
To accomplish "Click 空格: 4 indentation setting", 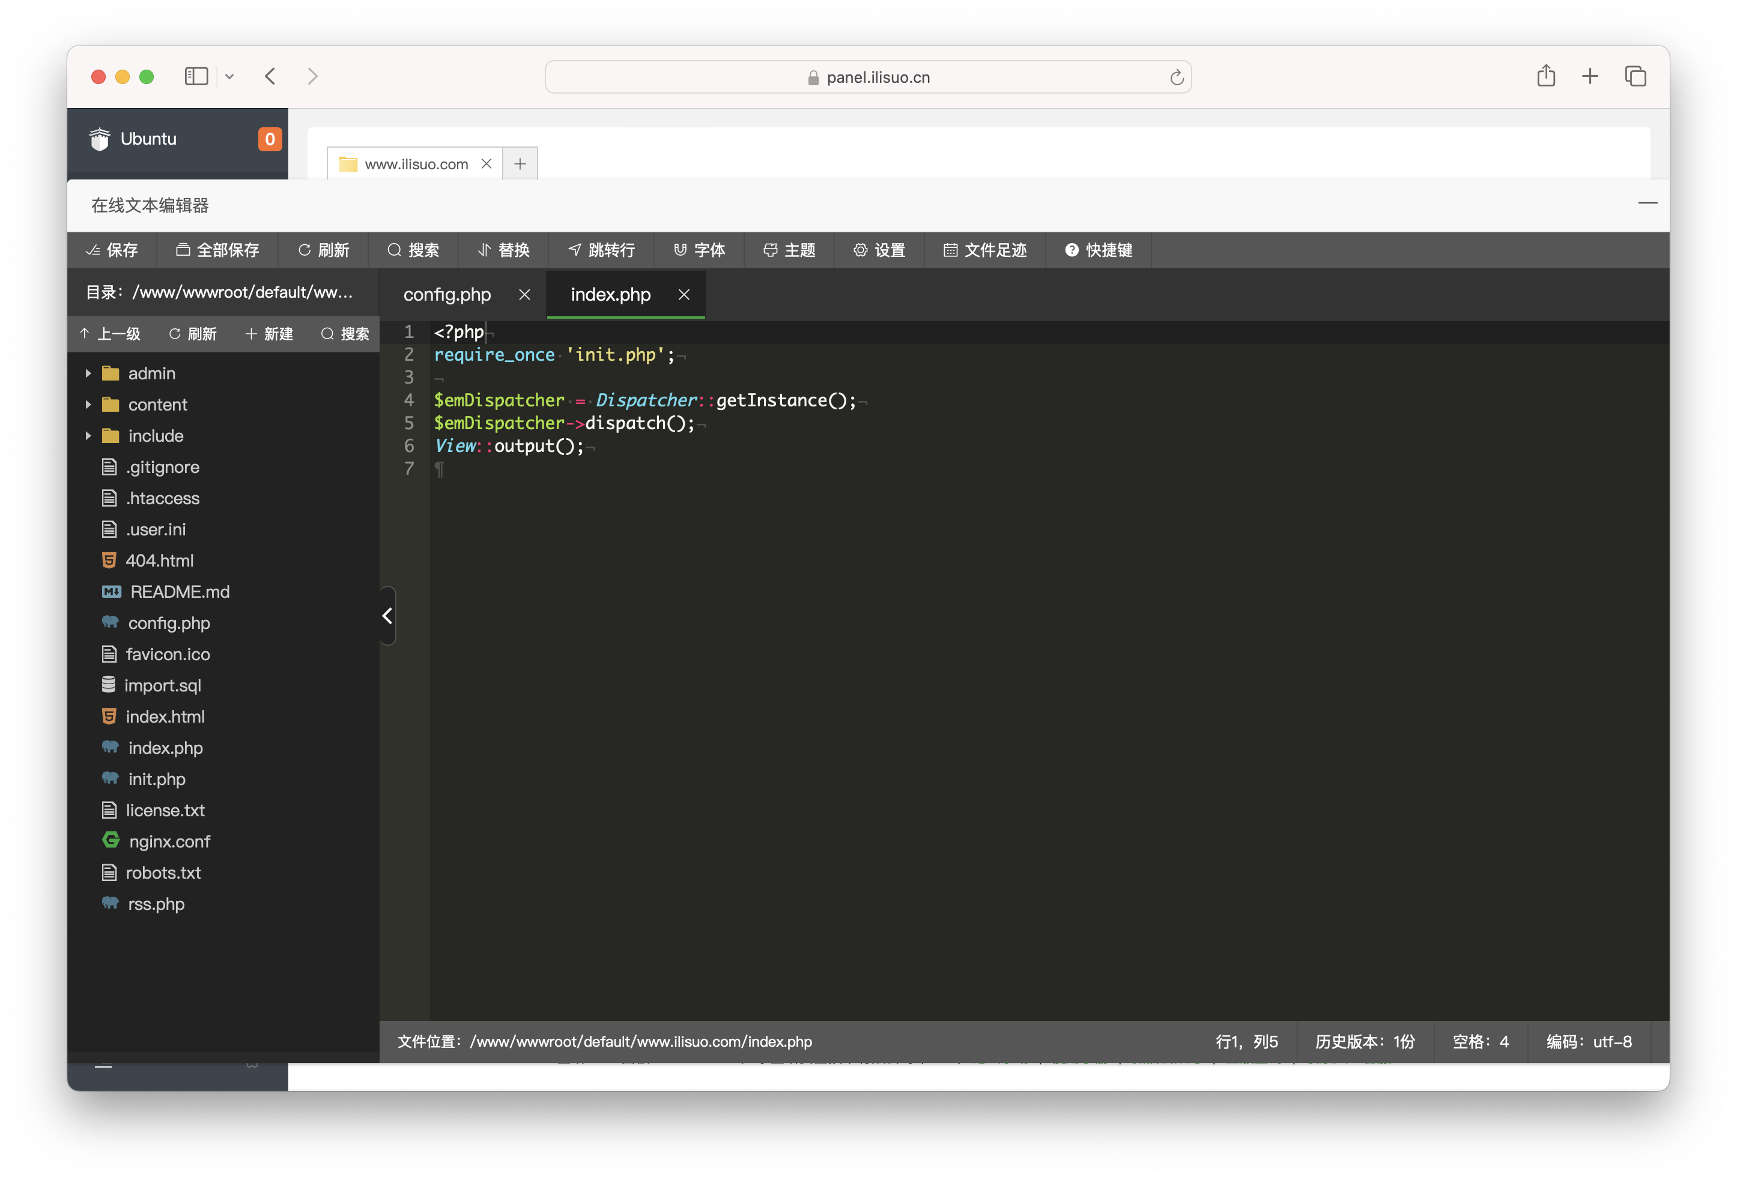I will coord(1480,1042).
